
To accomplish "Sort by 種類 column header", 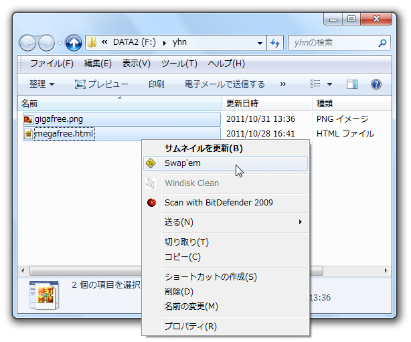I will [352, 104].
